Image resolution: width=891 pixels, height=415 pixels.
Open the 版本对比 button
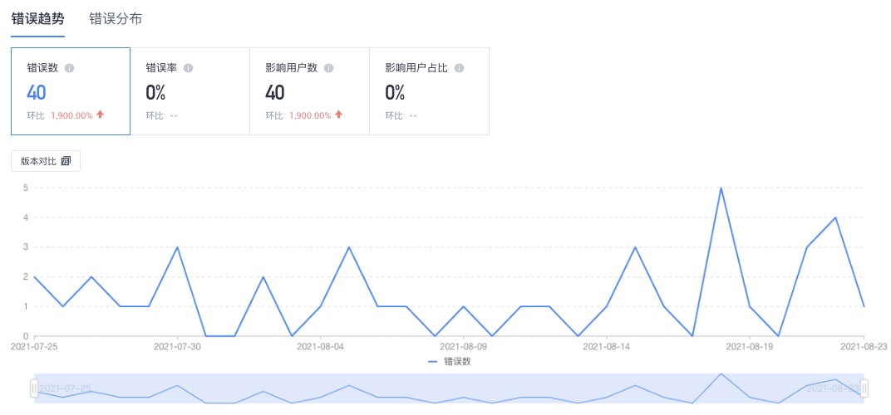coord(46,161)
